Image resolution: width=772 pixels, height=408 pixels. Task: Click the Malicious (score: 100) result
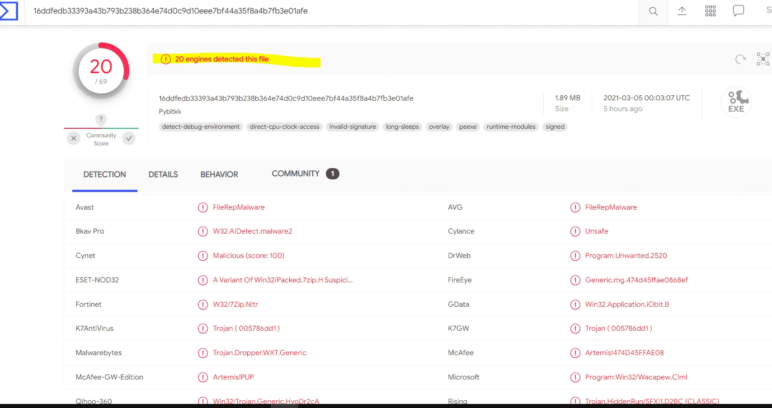pos(249,256)
